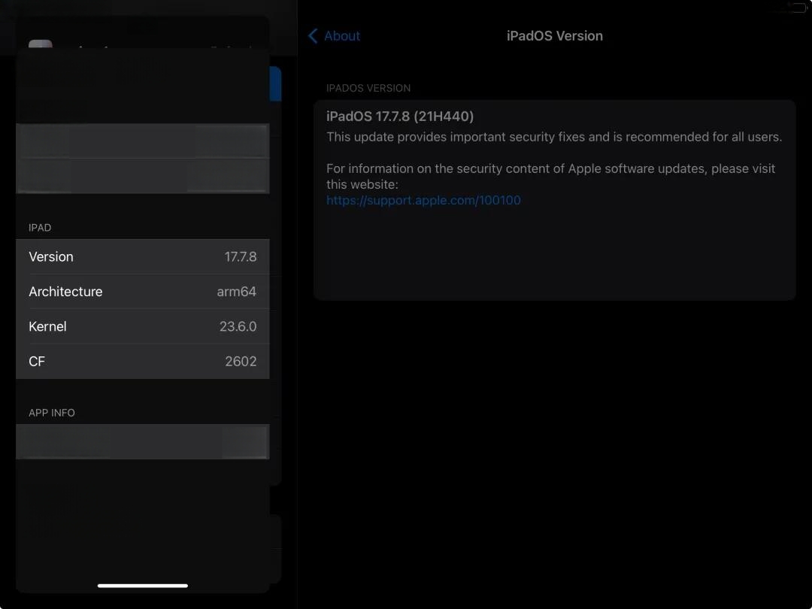Click the IPAD section header
Image resolution: width=812 pixels, height=609 pixels.
point(40,228)
